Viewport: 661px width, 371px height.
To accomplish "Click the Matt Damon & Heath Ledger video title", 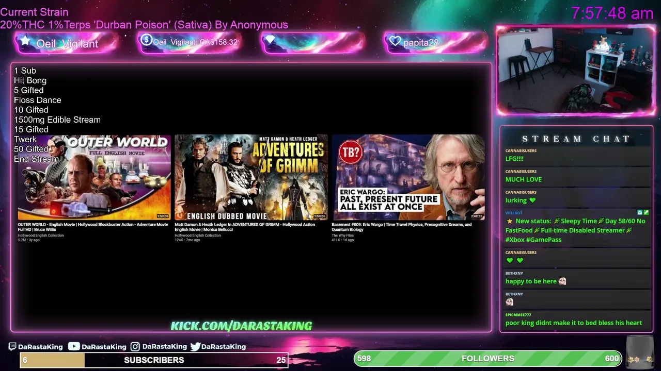I will click(x=245, y=227).
